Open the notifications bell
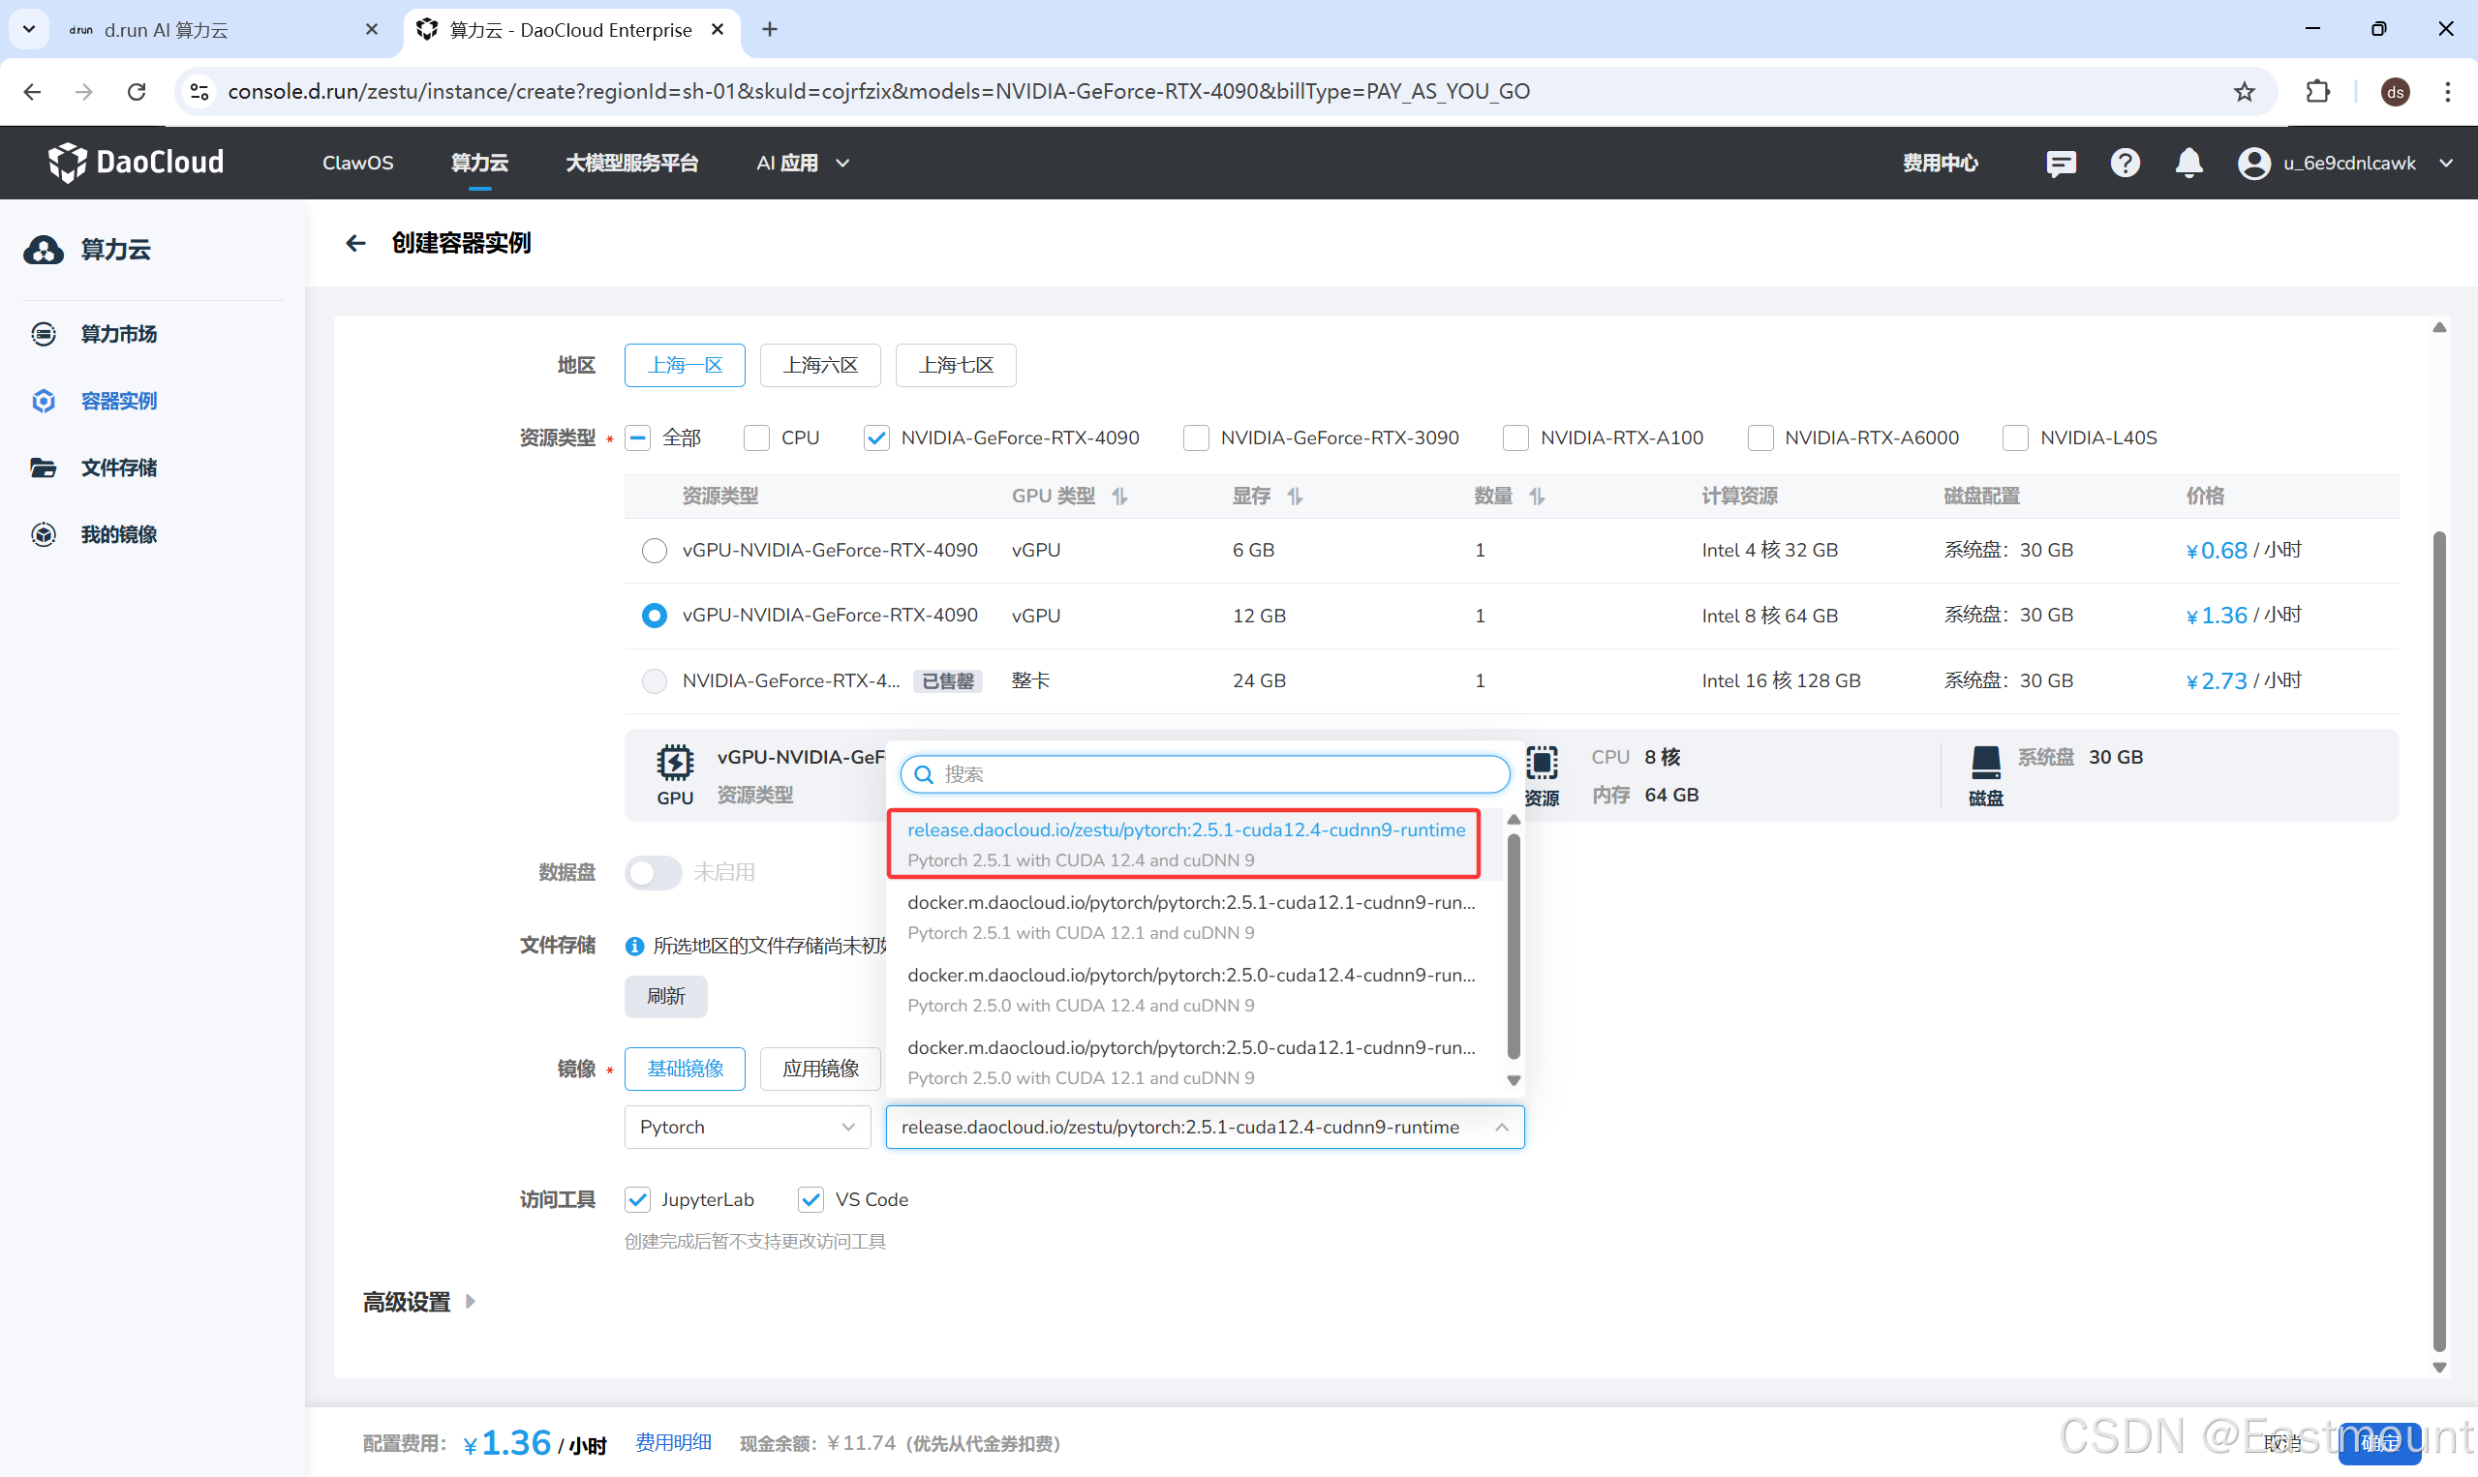 coord(2188,163)
